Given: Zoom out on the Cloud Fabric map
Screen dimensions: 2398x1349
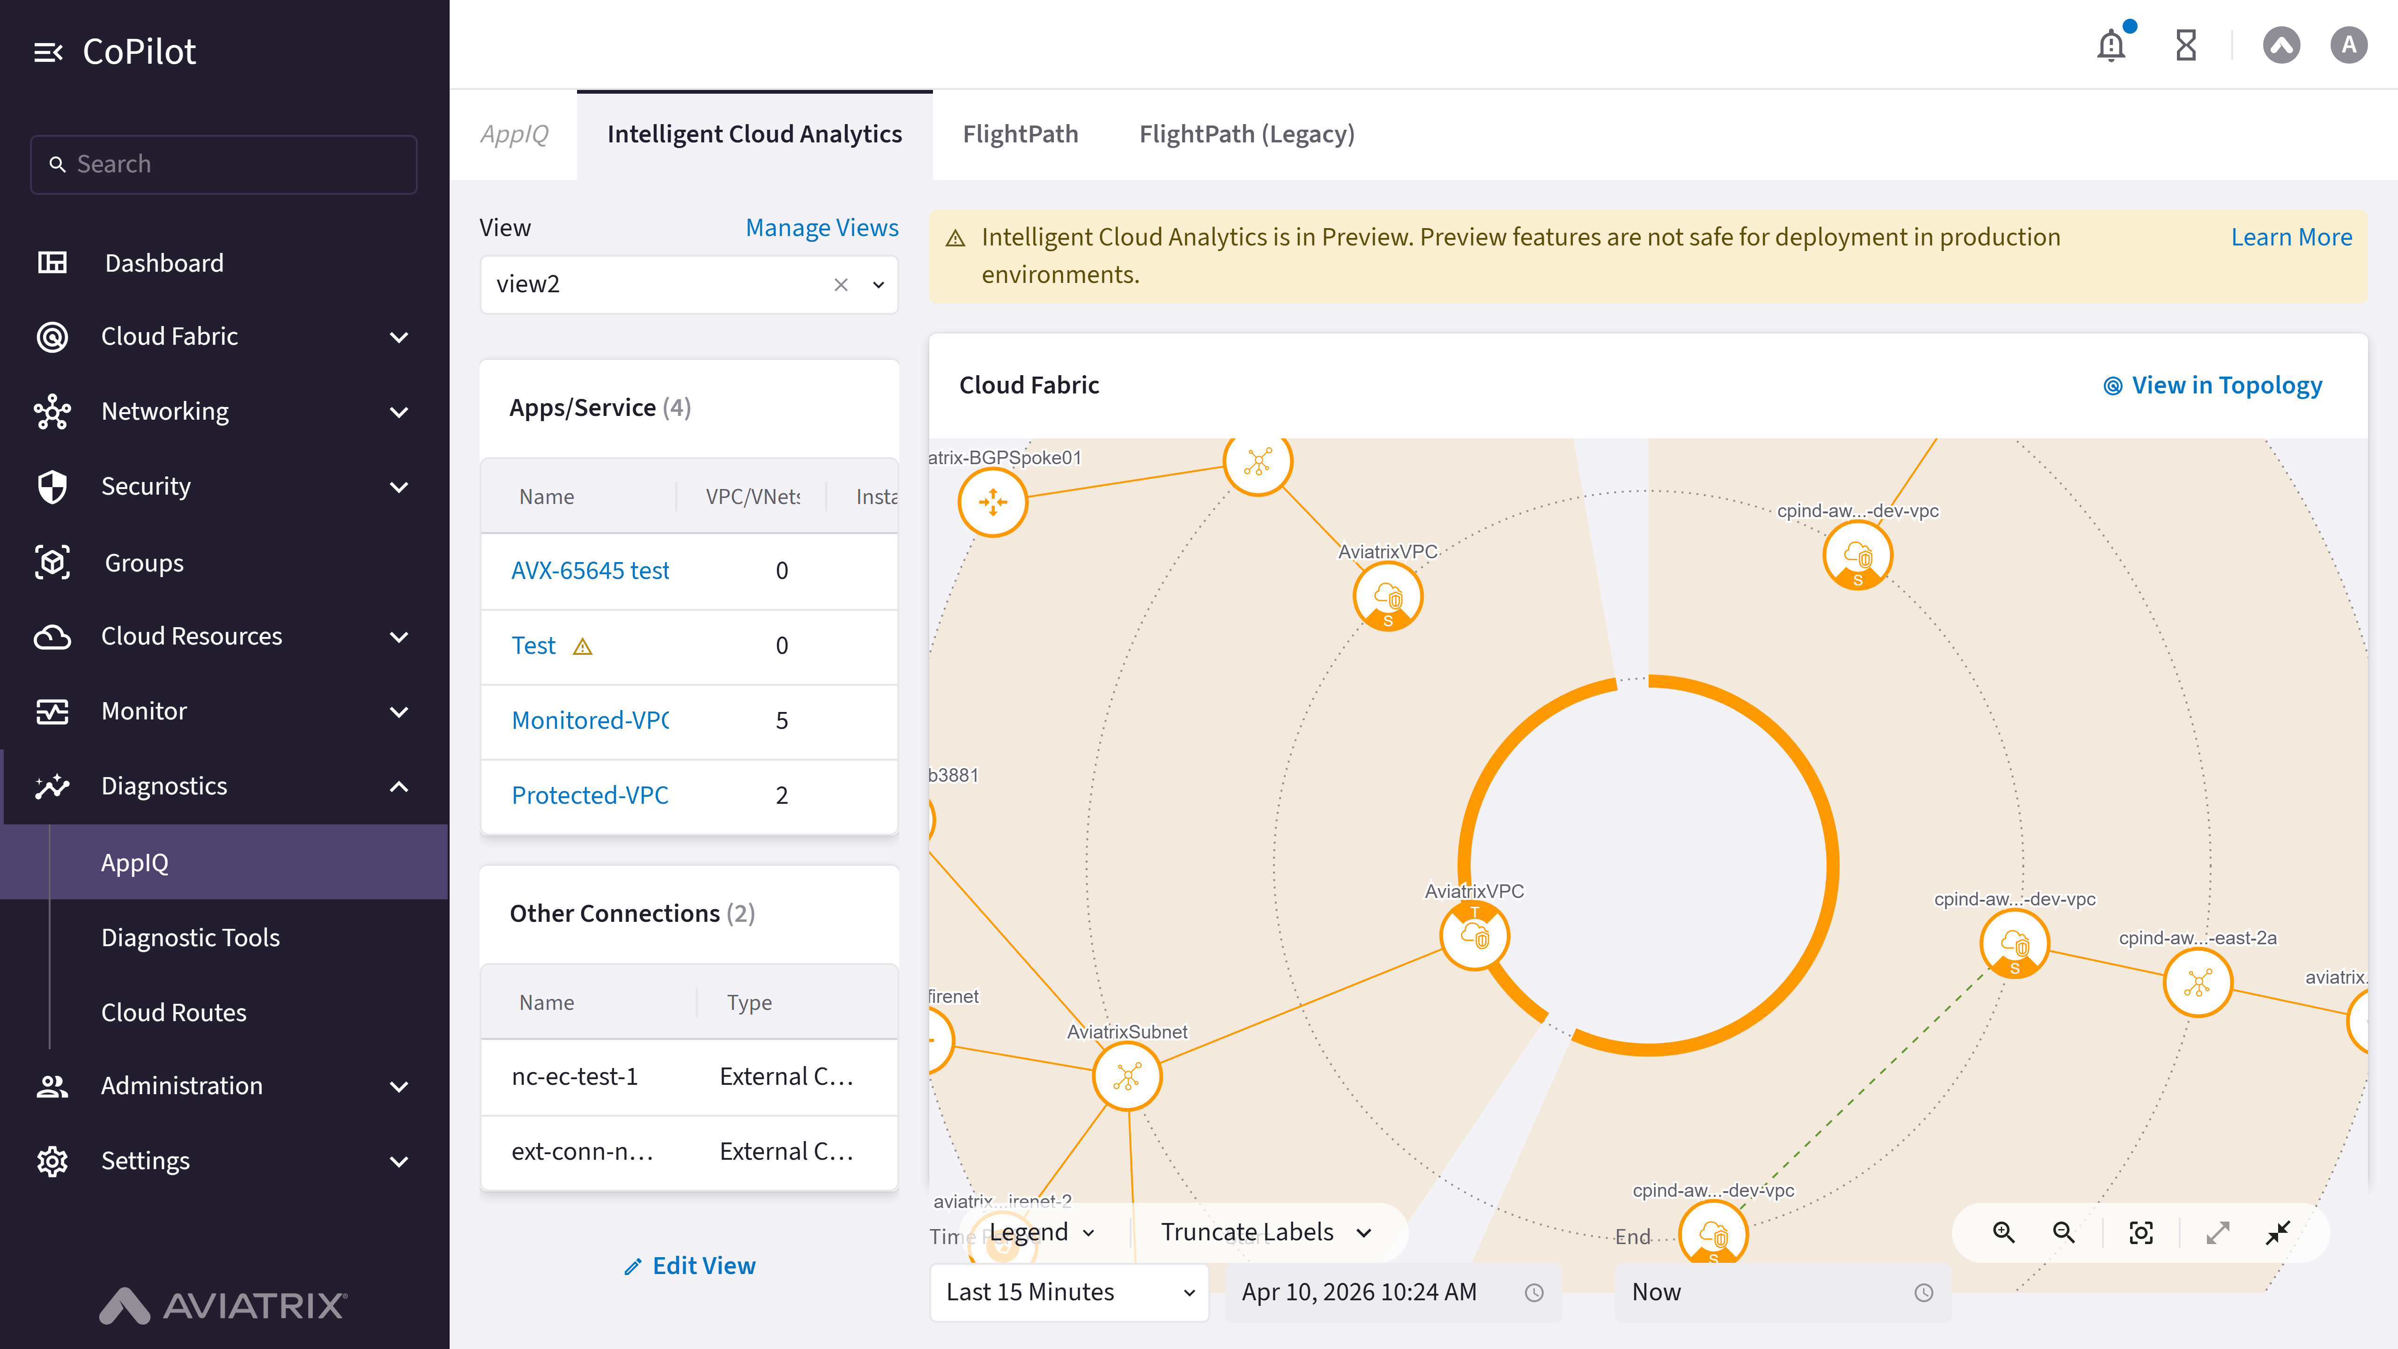Looking at the screenshot, I should (x=2064, y=1233).
